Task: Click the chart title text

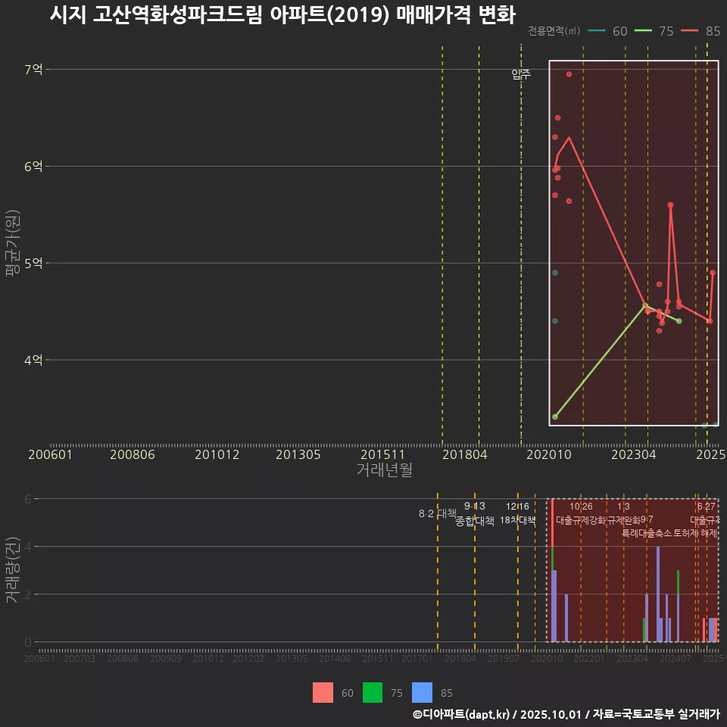Action: [x=282, y=15]
